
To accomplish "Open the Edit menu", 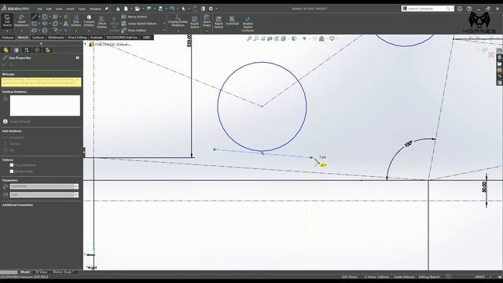I will [49, 9].
